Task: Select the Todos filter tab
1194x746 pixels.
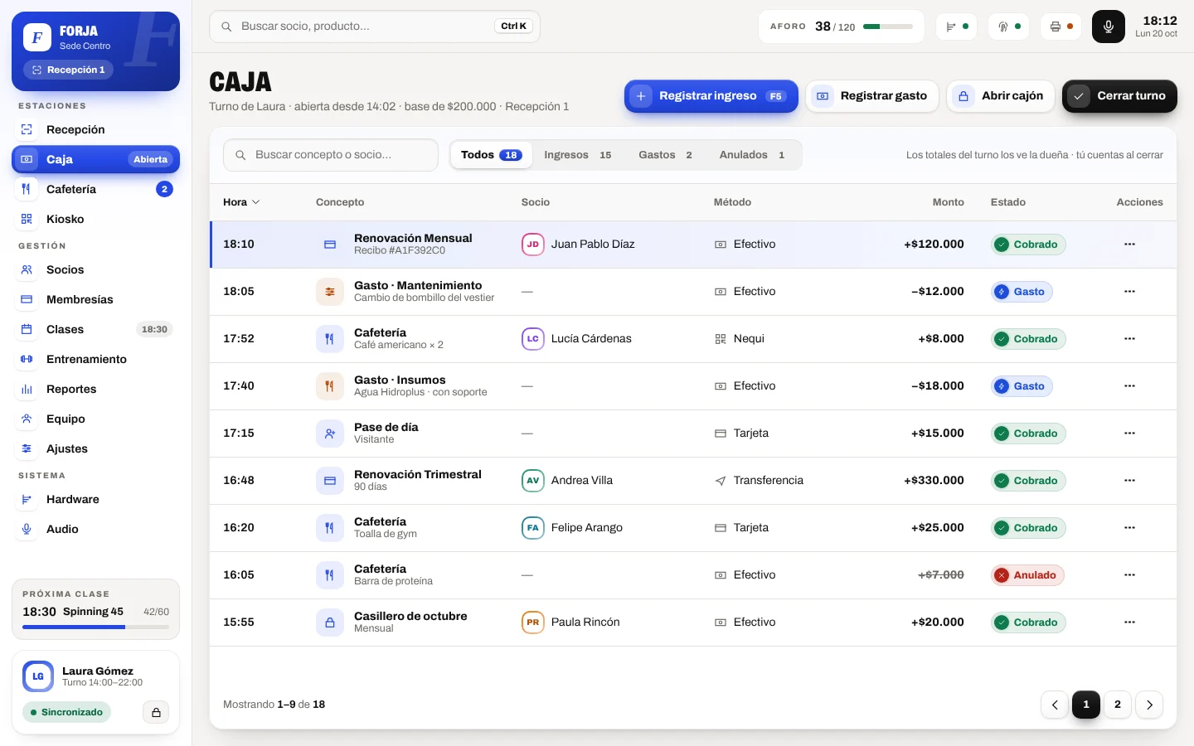Action: 492,155
